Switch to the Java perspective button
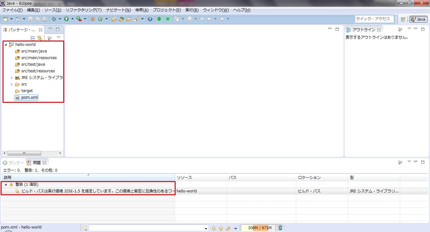This screenshot has height=232, width=430. click(x=418, y=19)
